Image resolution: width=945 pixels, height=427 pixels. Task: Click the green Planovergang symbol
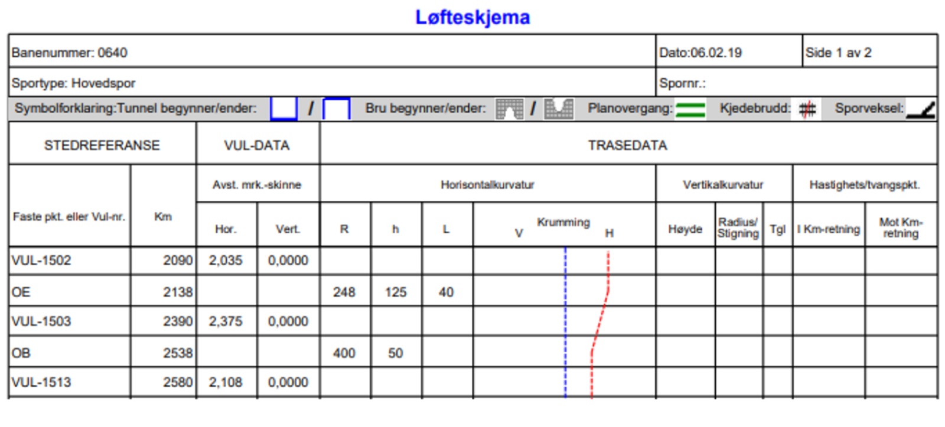click(x=690, y=110)
